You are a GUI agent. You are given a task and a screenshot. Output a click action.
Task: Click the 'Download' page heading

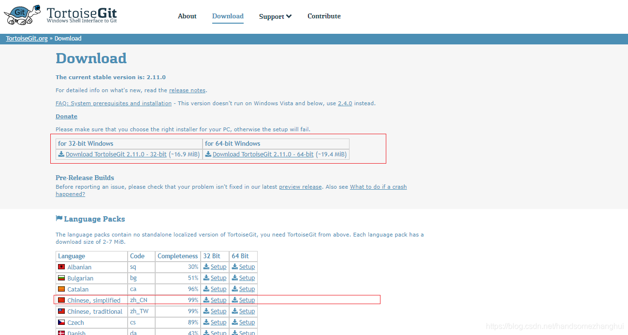(91, 58)
